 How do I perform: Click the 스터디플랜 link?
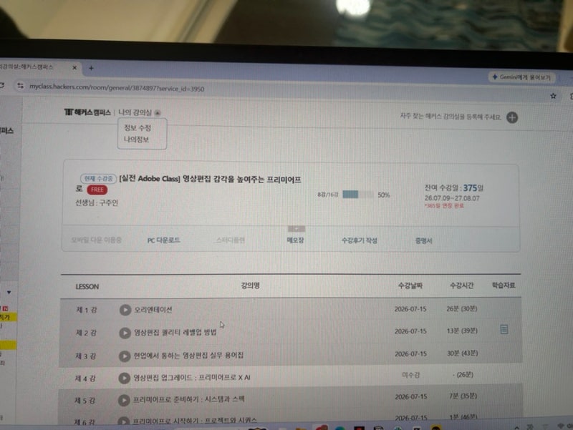click(x=230, y=240)
